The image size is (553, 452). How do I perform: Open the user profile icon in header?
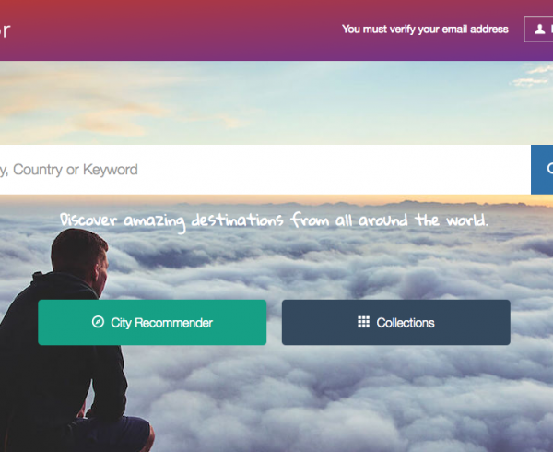pyautogui.click(x=539, y=29)
